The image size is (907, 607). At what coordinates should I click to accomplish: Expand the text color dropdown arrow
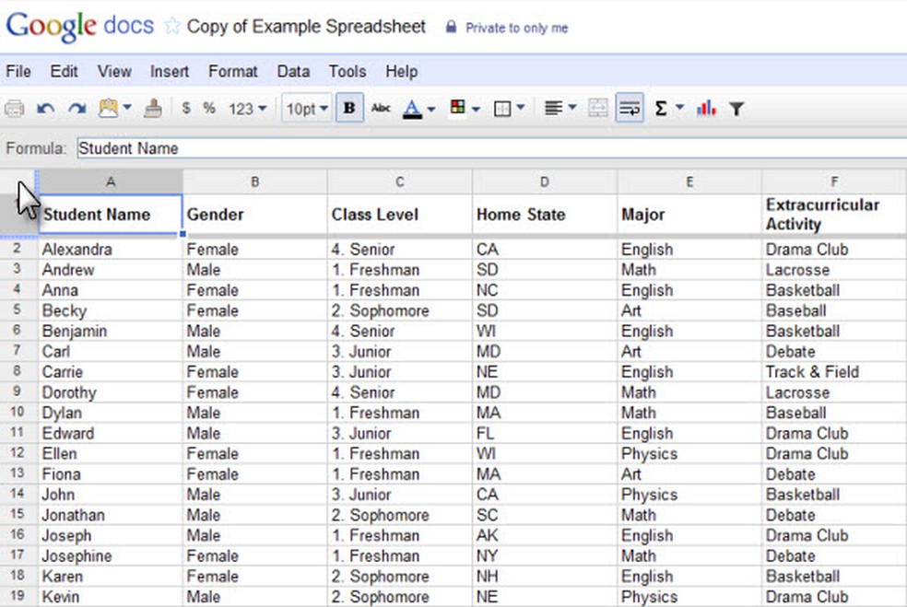coord(431,109)
